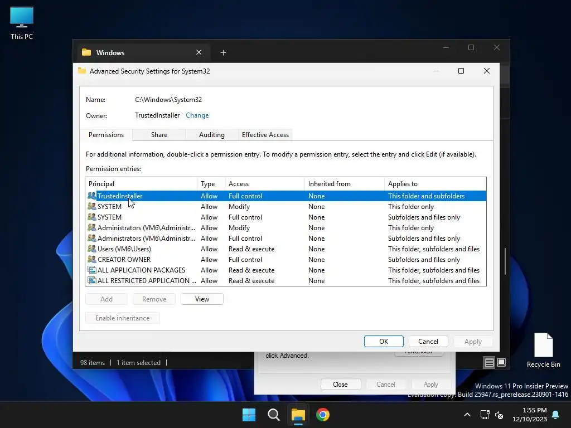The width and height of the screenshot is (571, 428).
Task: Sort by Applies to column header
Action: pyautogui.click(x=435, y=184)
